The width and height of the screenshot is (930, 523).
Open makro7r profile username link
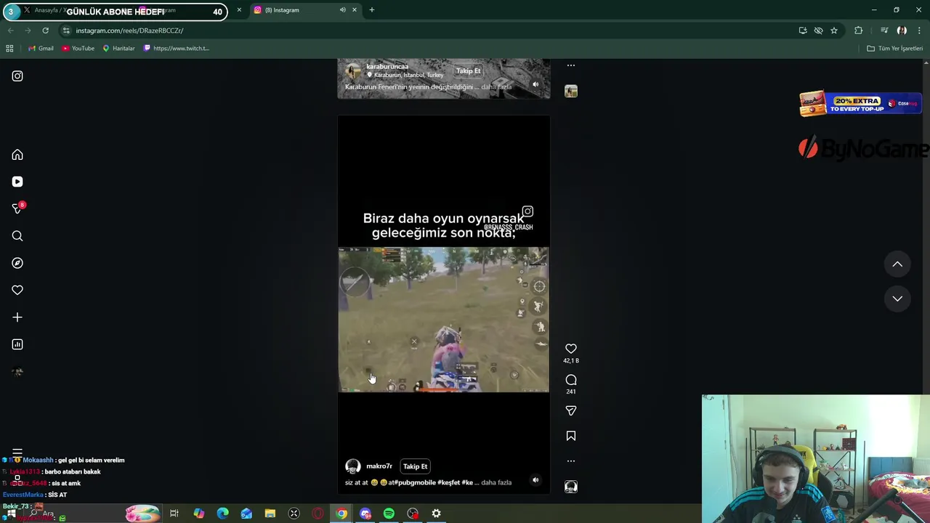point(379,466)
